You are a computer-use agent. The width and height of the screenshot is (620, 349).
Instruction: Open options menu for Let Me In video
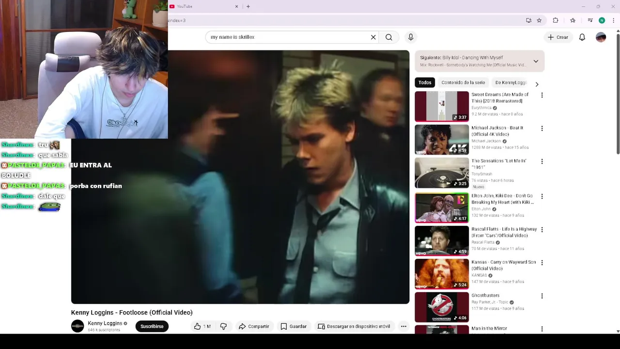click(x=542, y=161)
